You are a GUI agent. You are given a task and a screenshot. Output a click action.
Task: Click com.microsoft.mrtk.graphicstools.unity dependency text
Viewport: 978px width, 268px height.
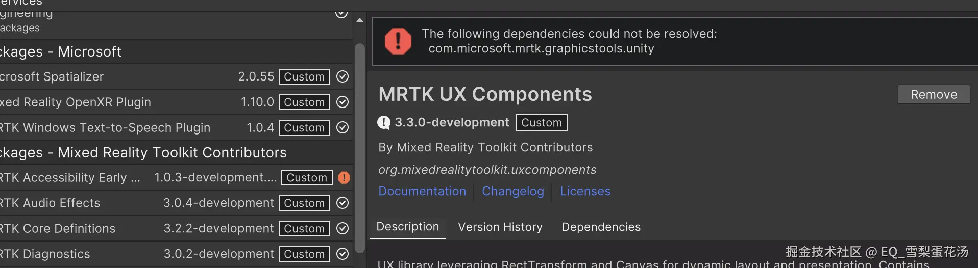(x=541, y=48)
